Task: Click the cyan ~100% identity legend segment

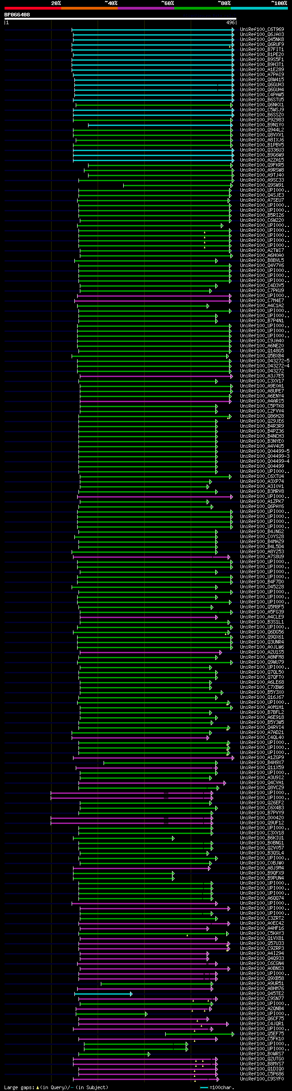Action: [x=259, y=8]
